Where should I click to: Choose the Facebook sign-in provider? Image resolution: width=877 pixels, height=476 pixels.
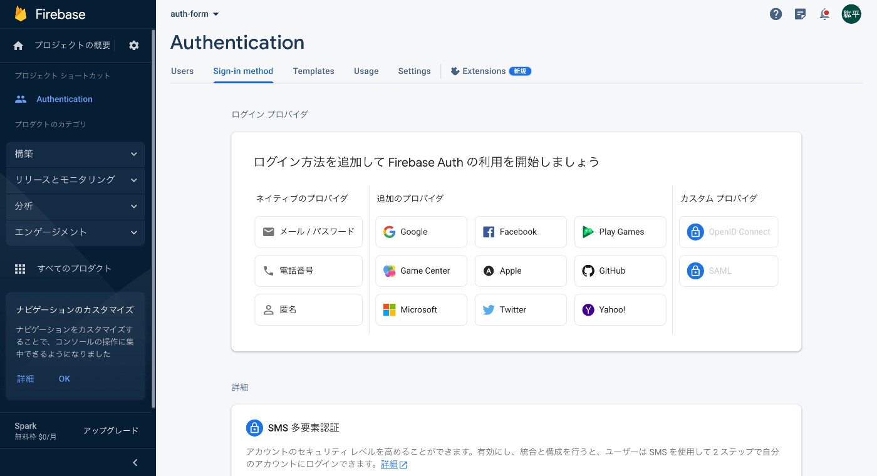[x=521, y=232]
